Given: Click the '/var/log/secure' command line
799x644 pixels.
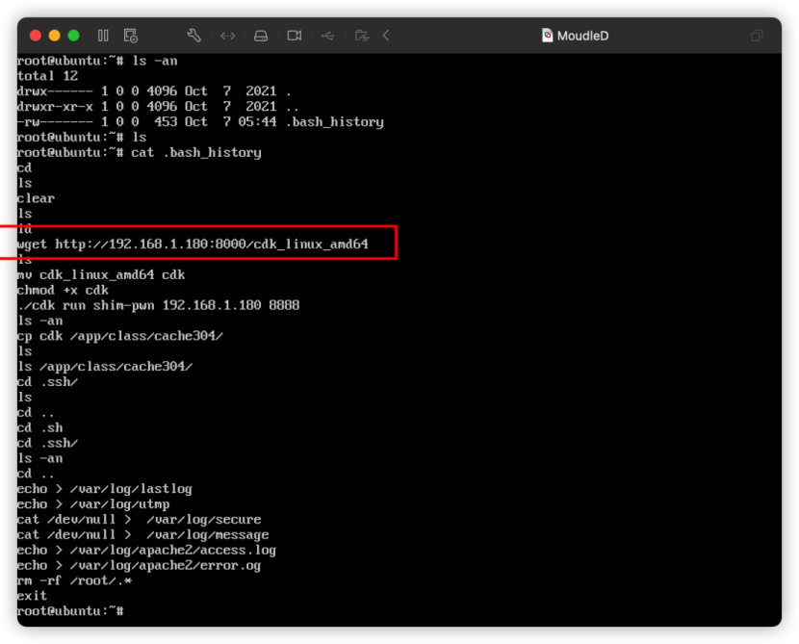Looking at the screenshot, I should tap(140, 520).
